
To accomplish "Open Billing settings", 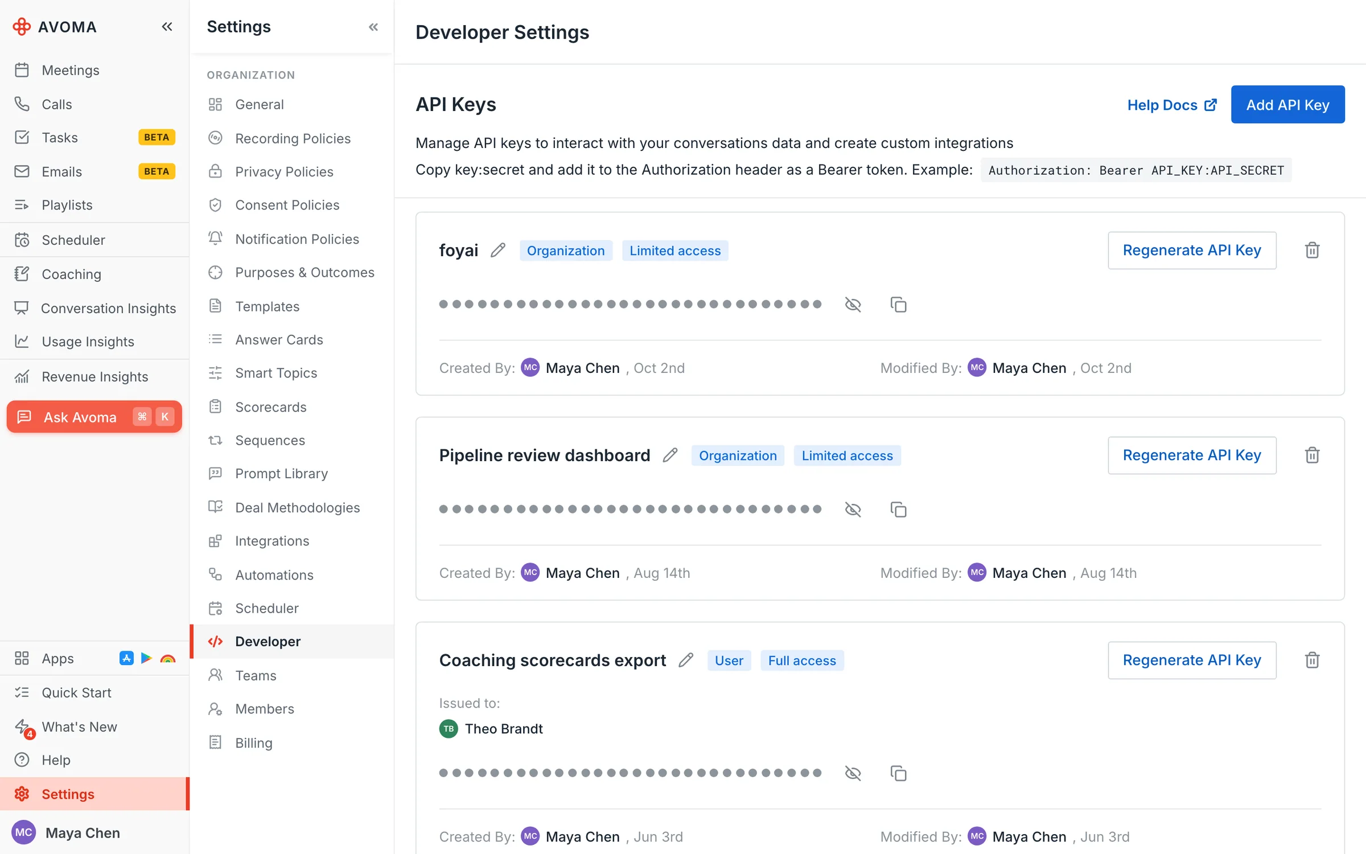I will 291,742.
